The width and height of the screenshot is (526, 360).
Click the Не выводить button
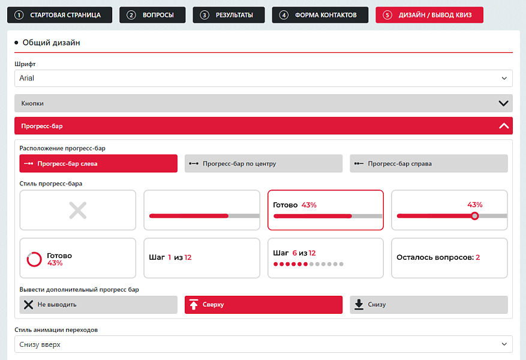pyautogui.click(x=98, y=305)
